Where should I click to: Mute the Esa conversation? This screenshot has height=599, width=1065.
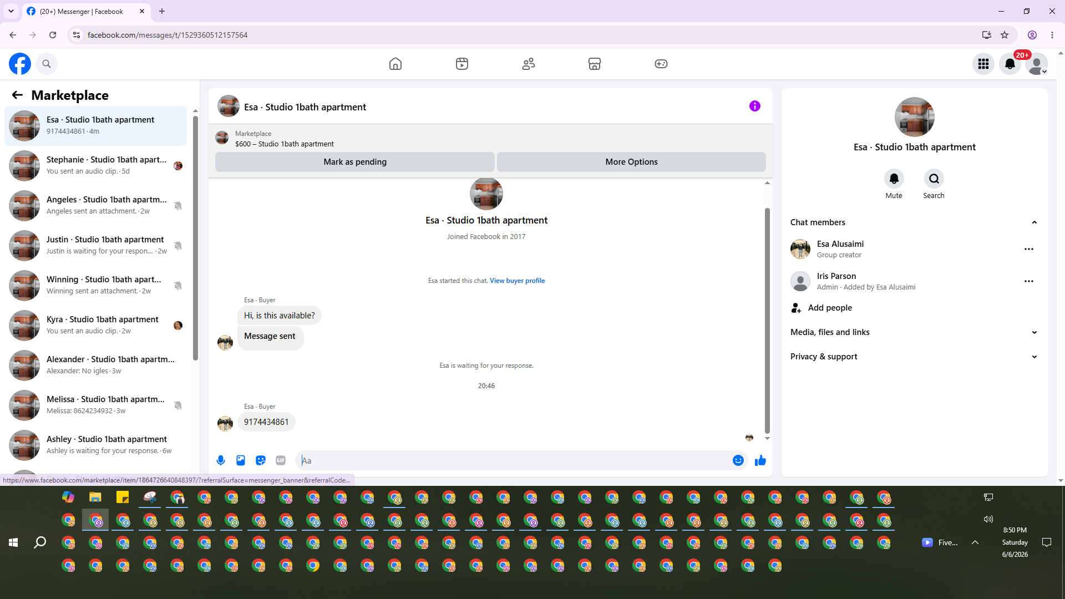pyautogui.click(x=894, y=179)
